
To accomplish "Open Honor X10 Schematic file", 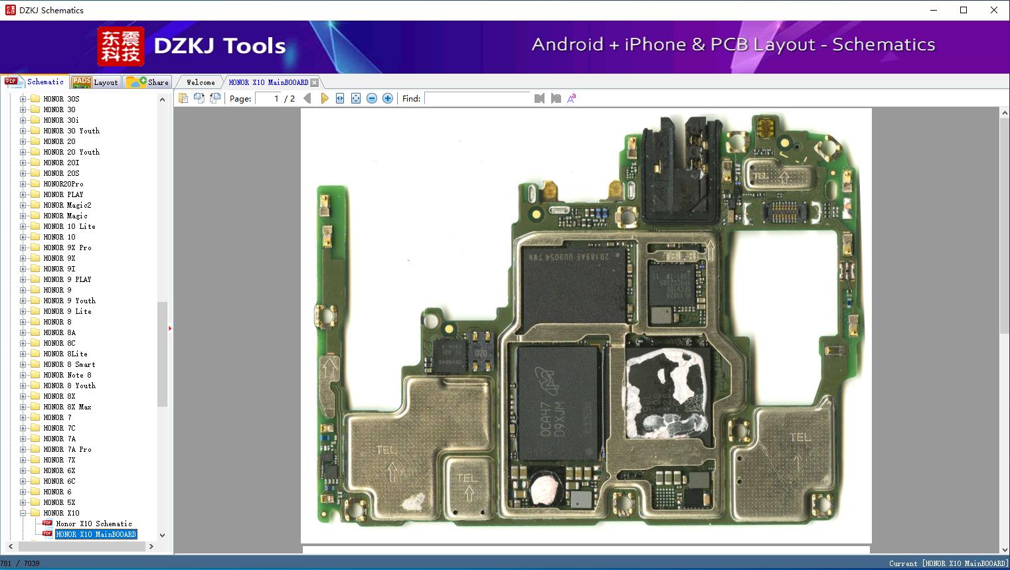I will (x=94, y=524).
